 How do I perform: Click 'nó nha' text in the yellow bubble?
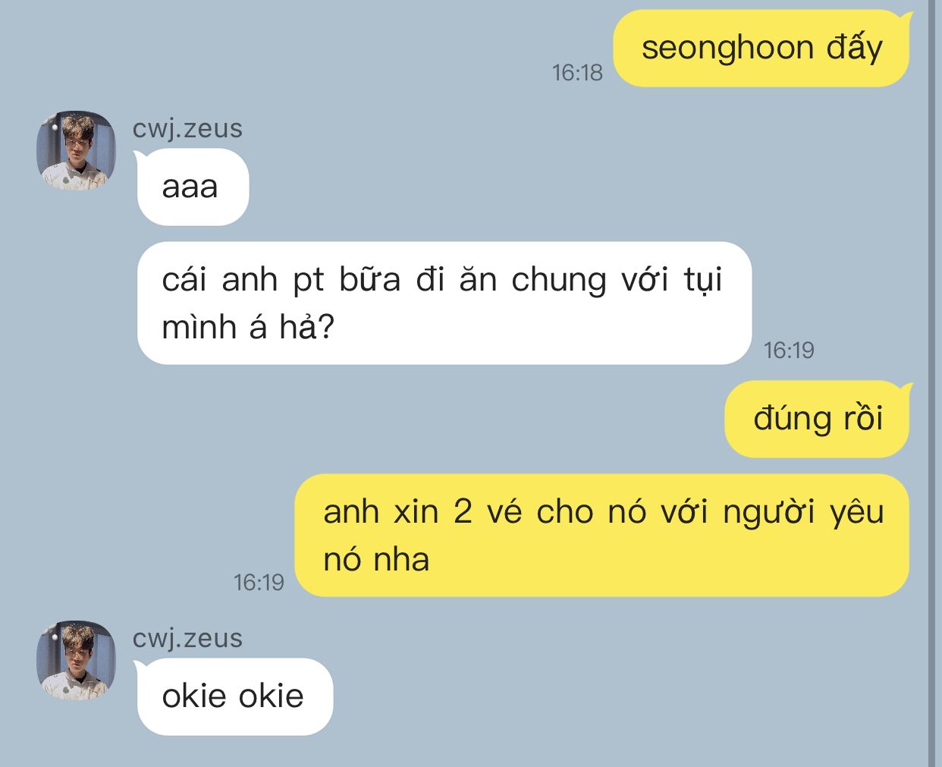(376, 560)
